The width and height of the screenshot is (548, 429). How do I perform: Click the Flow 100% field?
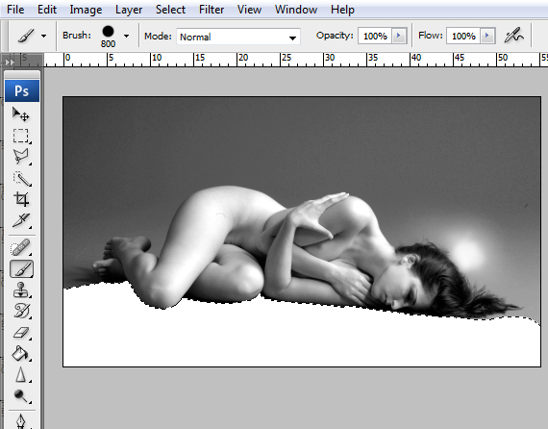point(463,36)
